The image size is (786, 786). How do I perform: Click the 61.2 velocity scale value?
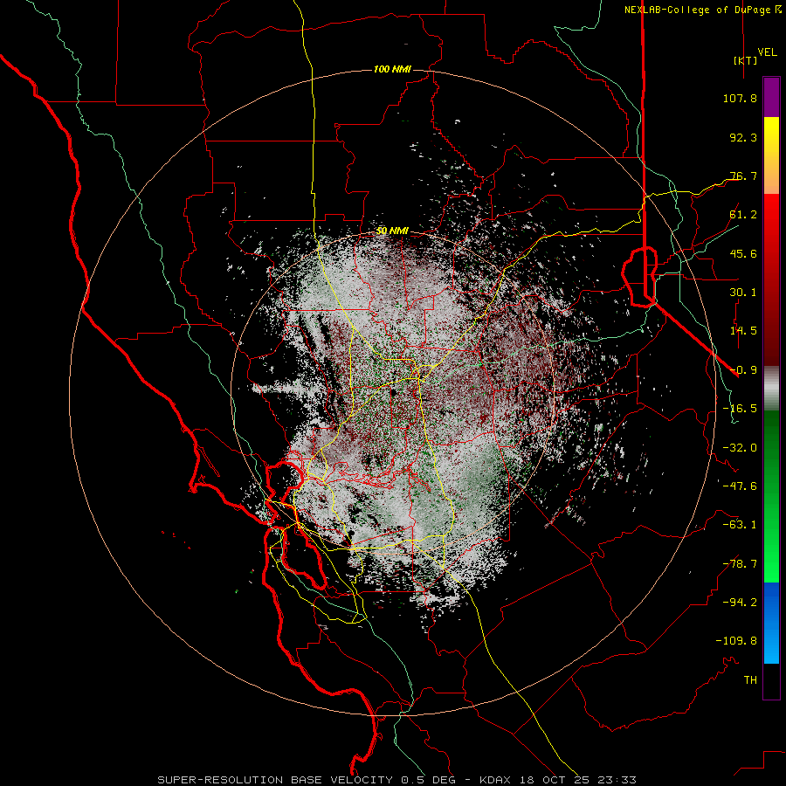(743, 215)
